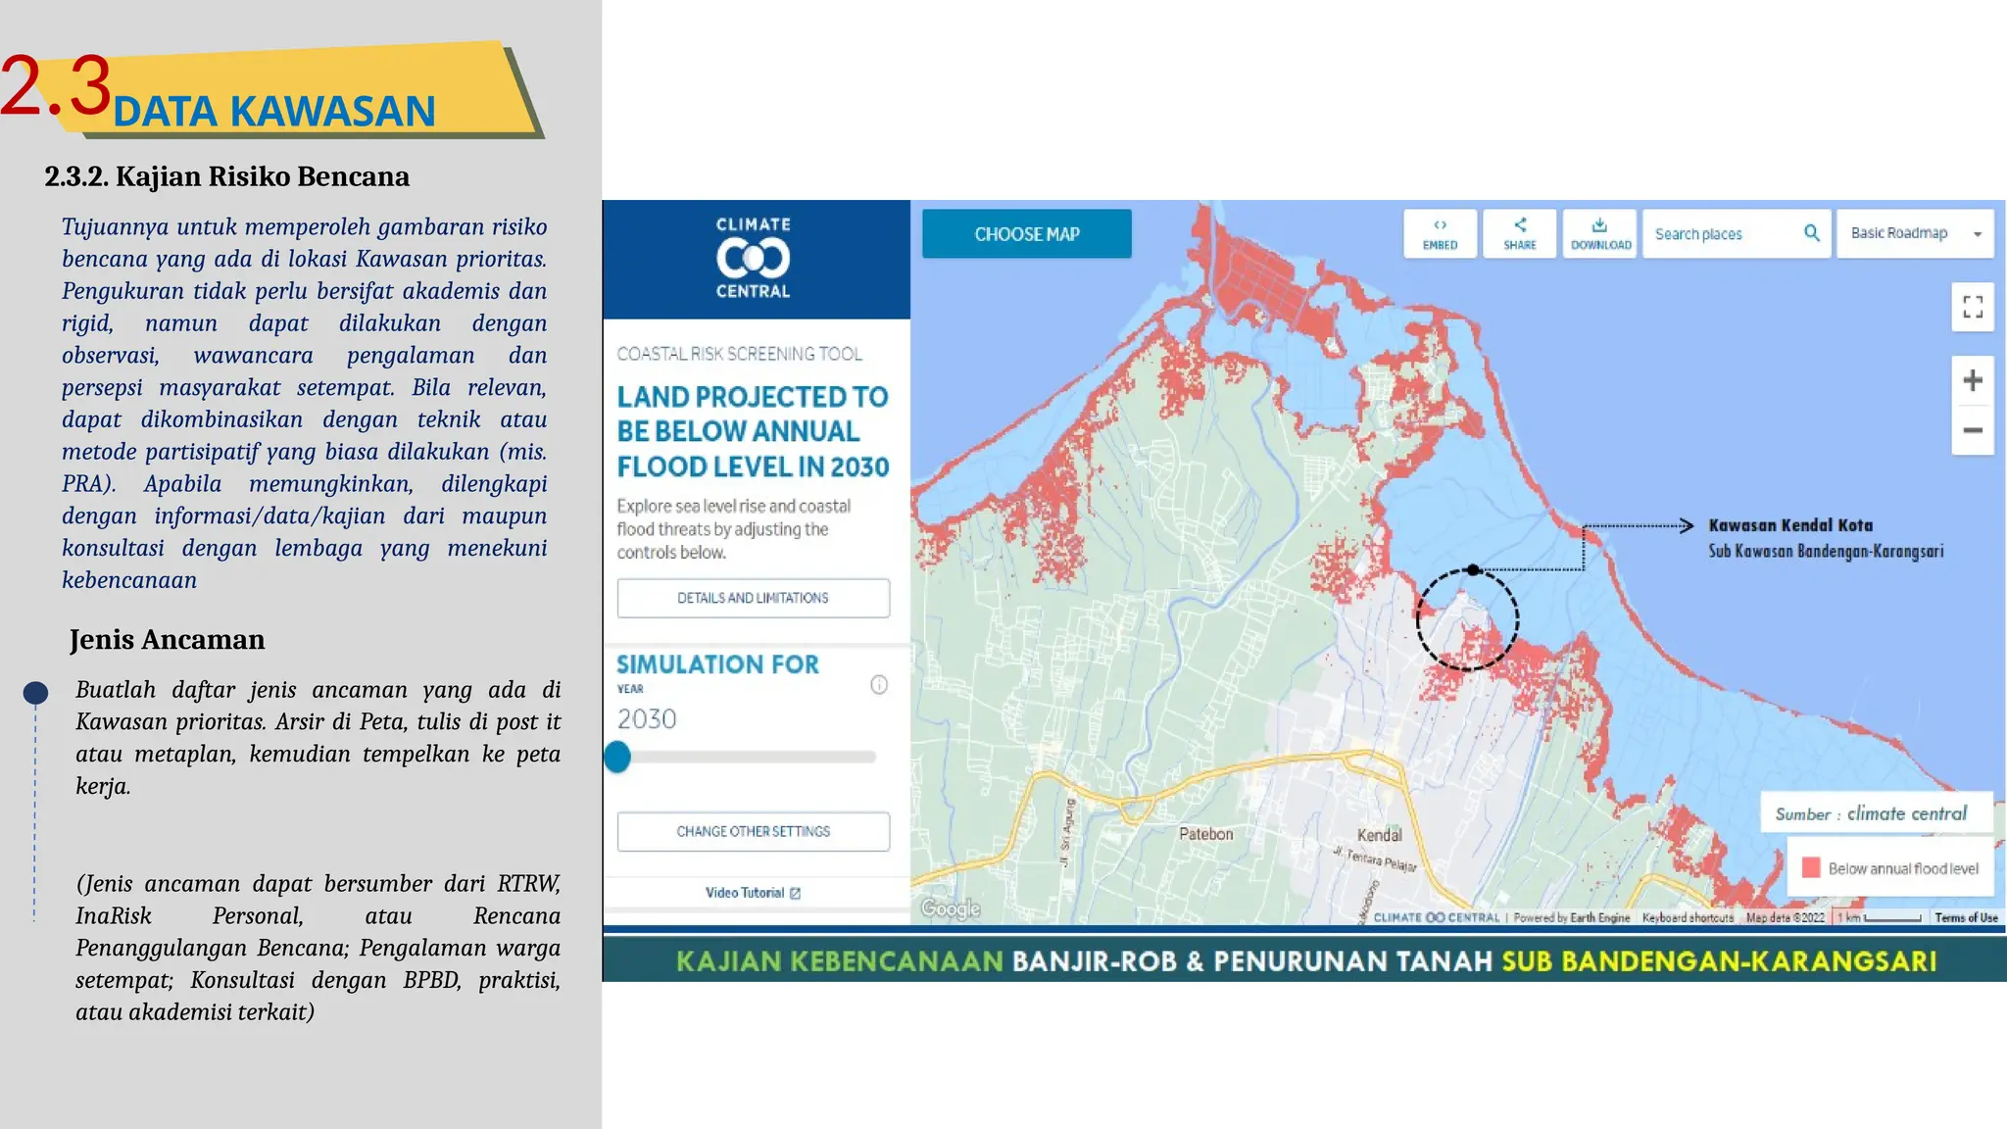Open the Video Tutorial link
This screenshot has height=1129, width=2007.
point(753,893)
